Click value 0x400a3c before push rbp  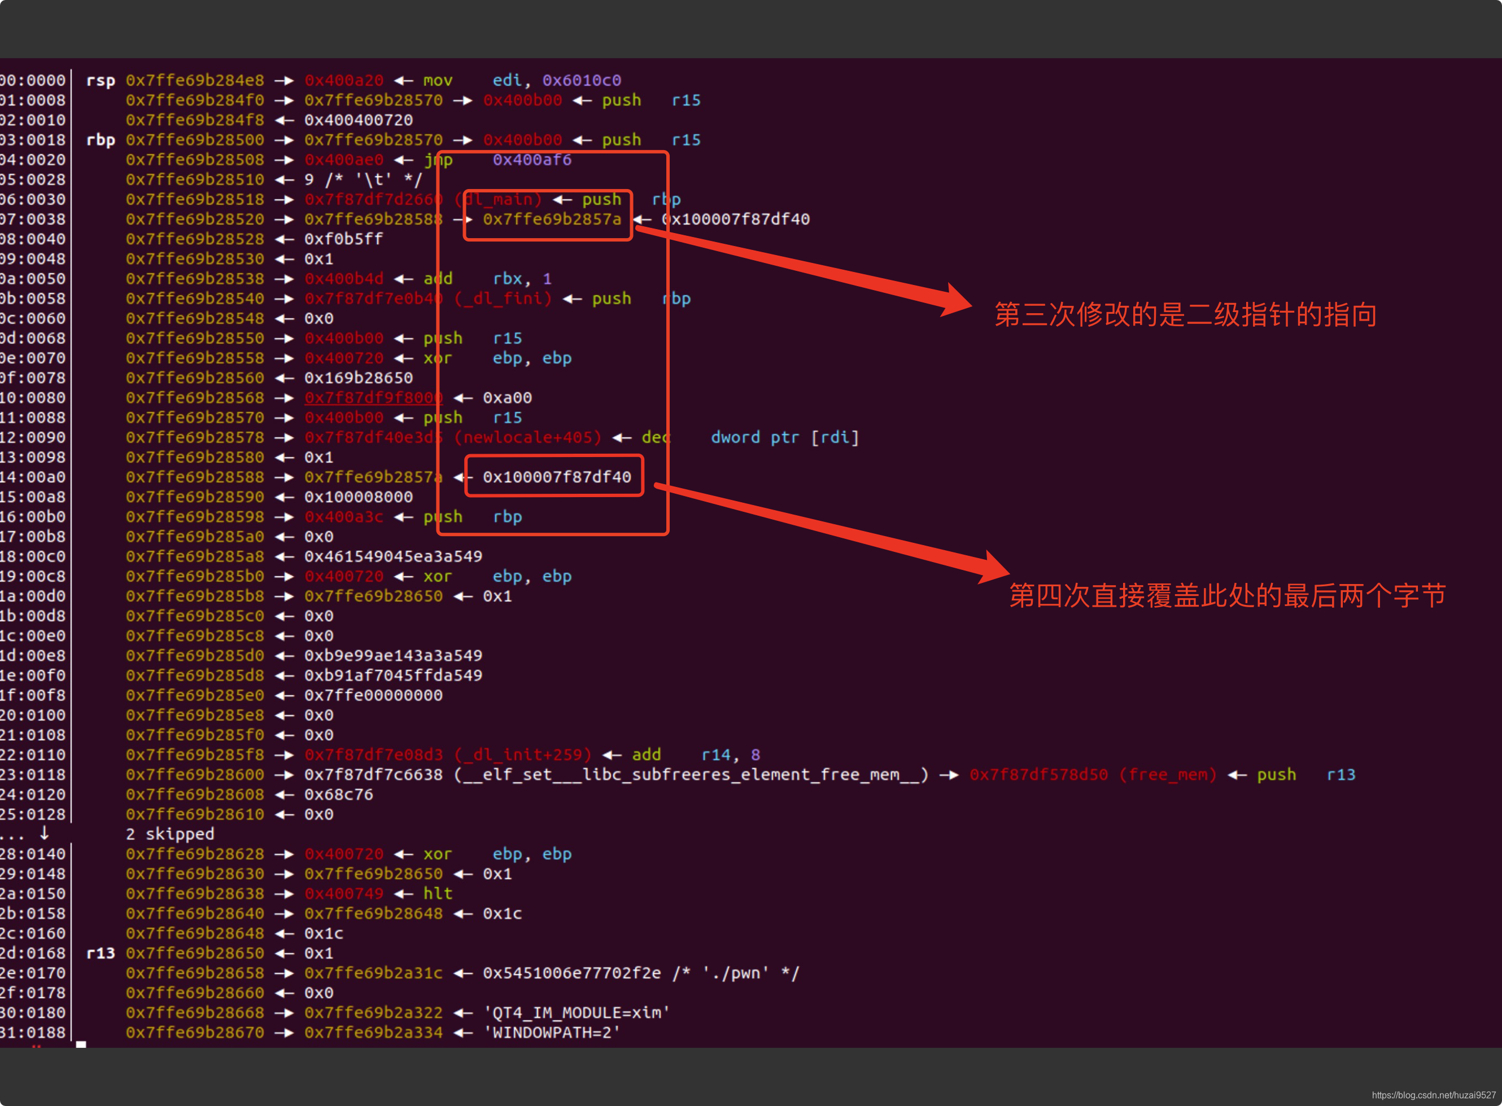coord(344,517)
